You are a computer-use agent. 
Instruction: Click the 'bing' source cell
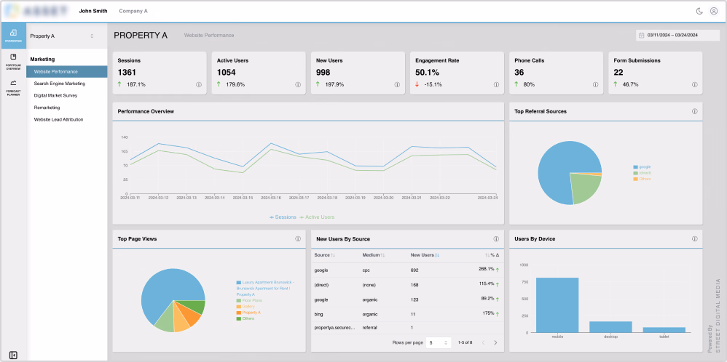pos(318,314)
